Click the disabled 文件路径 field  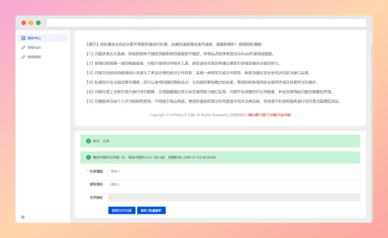(234, 197)
